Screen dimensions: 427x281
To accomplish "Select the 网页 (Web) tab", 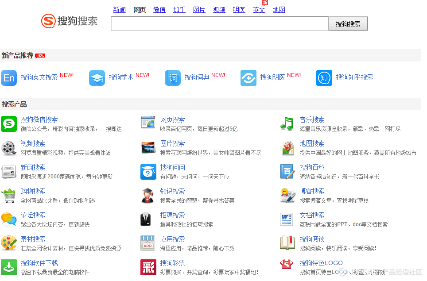I will pos(140,10).
